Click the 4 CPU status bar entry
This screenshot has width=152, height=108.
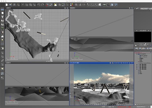click(103, 107)
